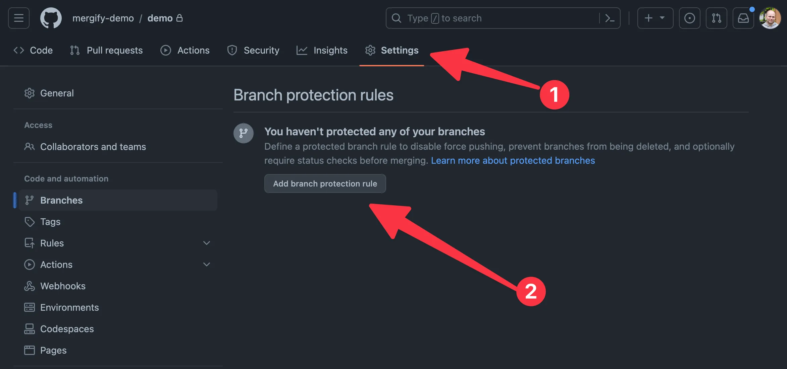Open the command palette terminal icon
This screenshot has height=369, width=787.
611,18
